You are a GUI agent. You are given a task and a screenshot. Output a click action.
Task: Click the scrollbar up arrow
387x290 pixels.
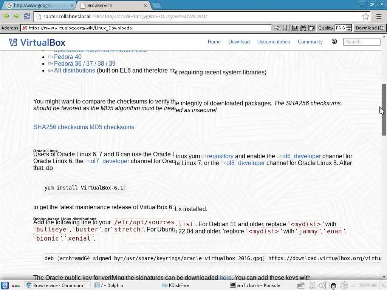point(384,37)
